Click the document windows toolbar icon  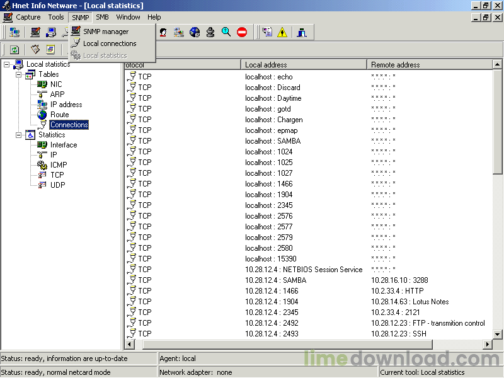coord(267,32)
